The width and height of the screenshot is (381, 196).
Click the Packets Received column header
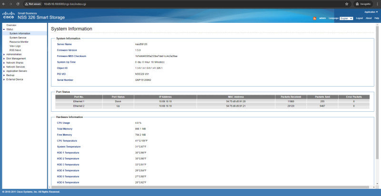(291, 97)
